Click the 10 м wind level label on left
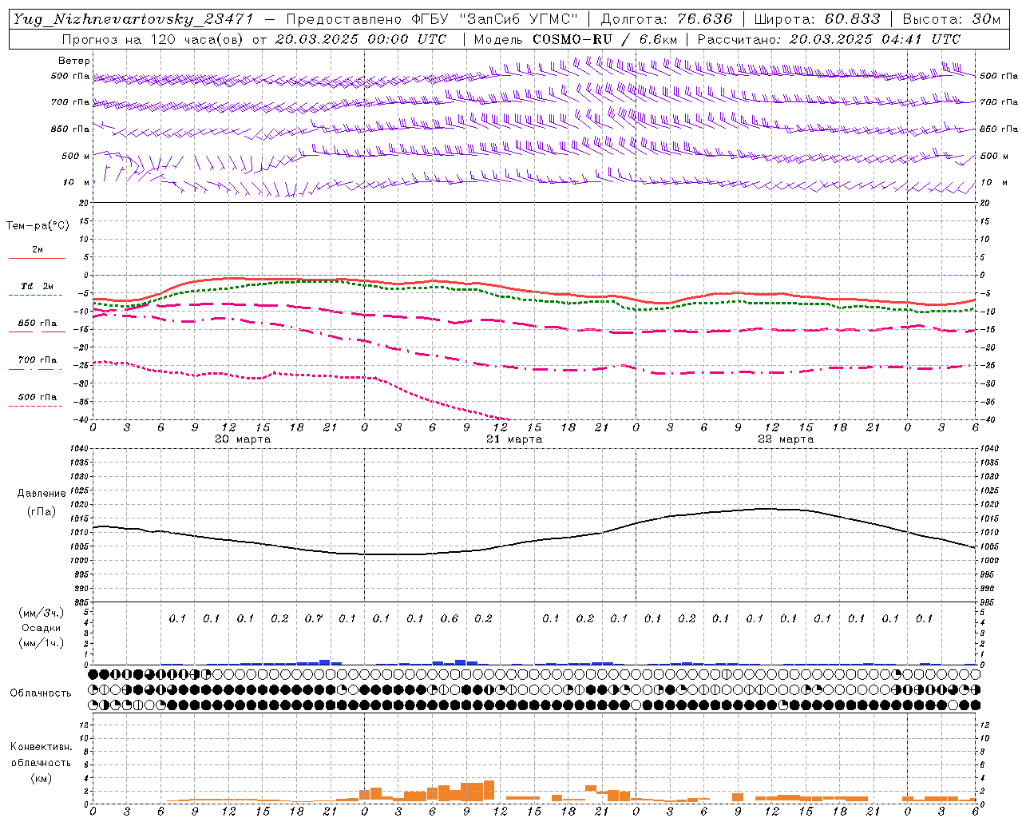 [x=76, y=182]
